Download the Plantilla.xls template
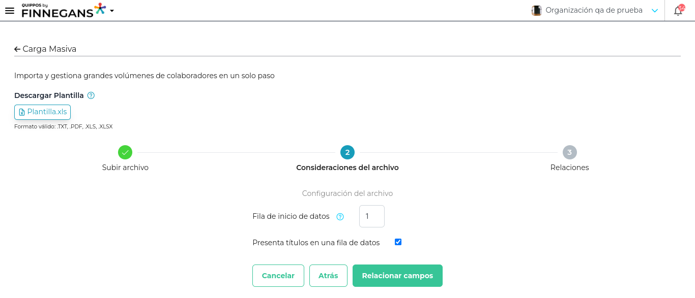695x298 pixels. click(43, 112)
